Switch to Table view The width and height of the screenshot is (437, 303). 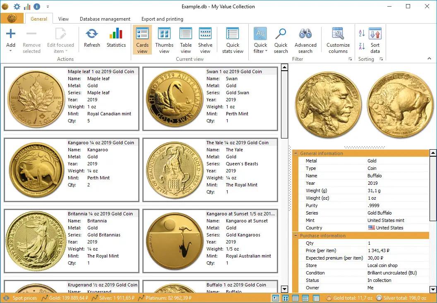tap(186, 40)
